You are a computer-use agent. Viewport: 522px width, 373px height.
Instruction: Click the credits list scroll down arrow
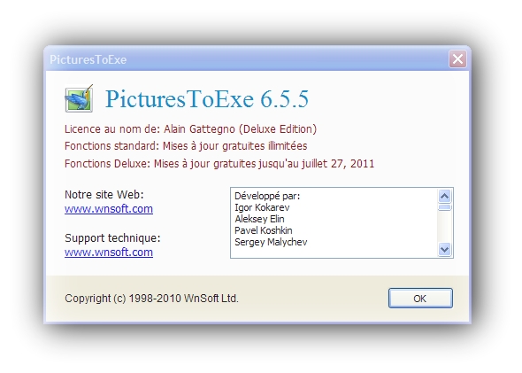pos(445,249)
